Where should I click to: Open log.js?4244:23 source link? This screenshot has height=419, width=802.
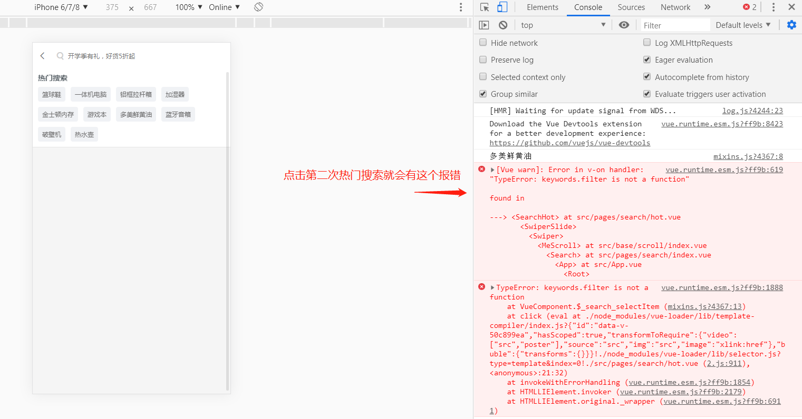click(752, 111)
